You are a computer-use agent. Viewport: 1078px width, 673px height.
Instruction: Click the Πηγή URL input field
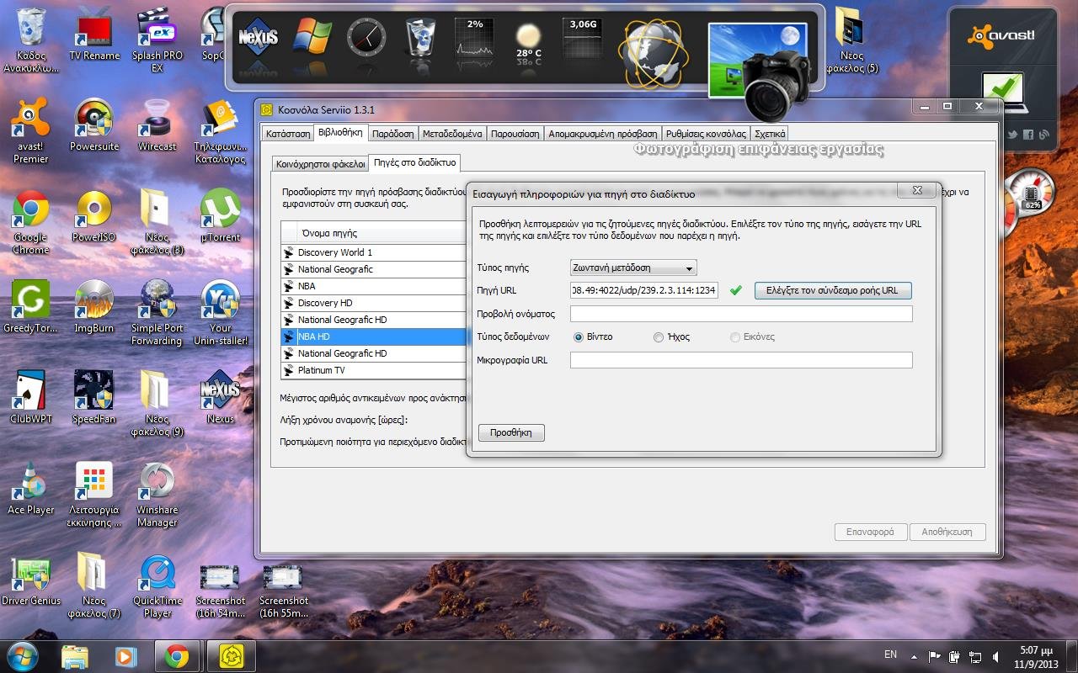643,290
